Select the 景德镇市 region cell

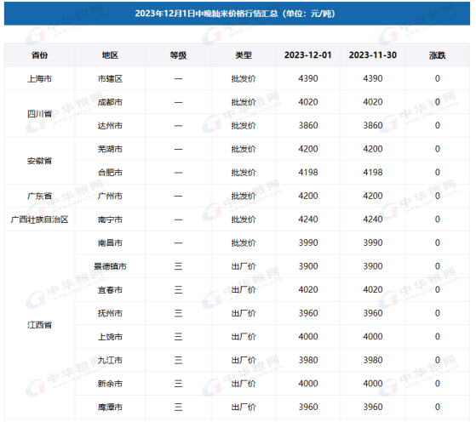point(110,266)
